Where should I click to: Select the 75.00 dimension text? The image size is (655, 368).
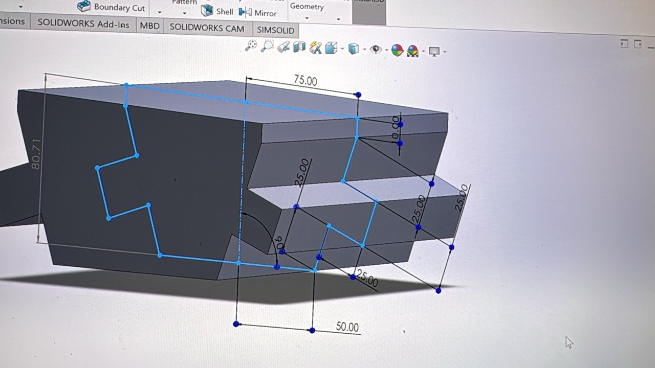point(305,81)
